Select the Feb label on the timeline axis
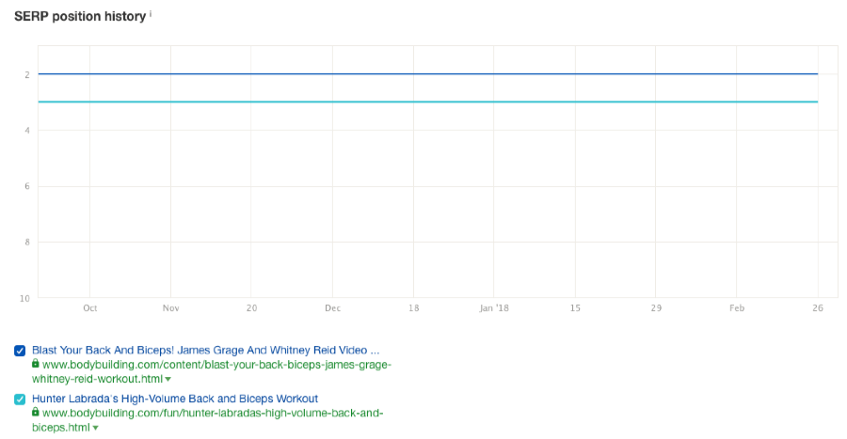Image resolution: width=847 pixels, height=439 pixels. pyautogui.click(x=737, y=307)
